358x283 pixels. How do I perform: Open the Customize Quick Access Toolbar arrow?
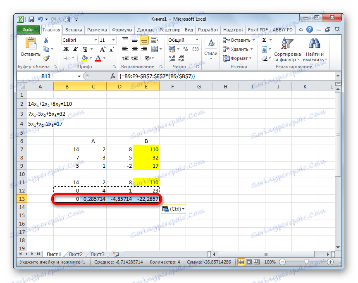76,20
